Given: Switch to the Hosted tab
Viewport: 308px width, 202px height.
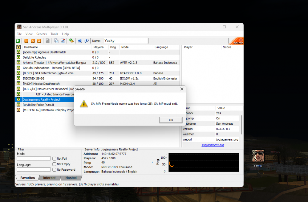Looking at the screenshot, I should [x=71, y=178].
